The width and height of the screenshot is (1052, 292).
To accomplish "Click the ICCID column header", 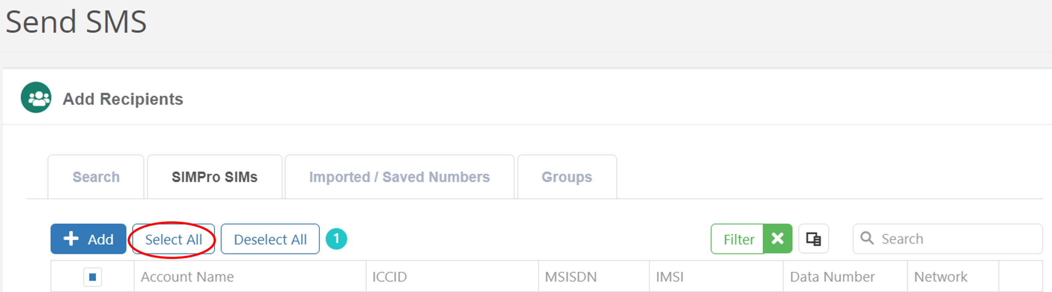I will tap(390, 276).
